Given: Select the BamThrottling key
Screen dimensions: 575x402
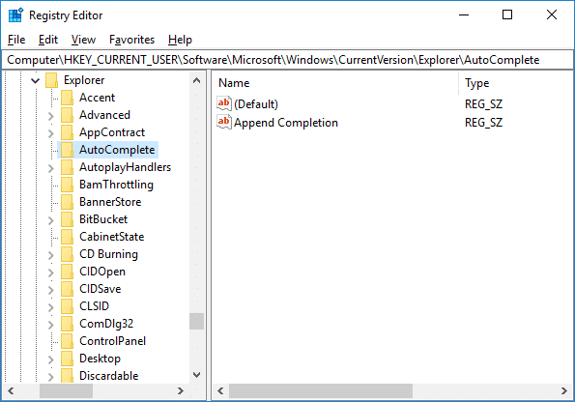Looking at the screenshot, I should (116, 185).
